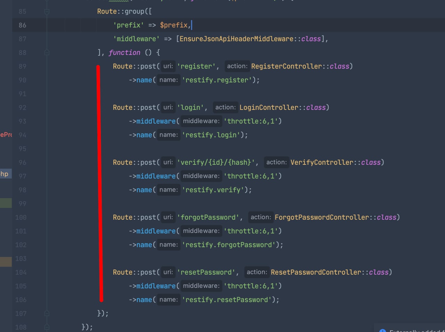The height and width of the screenshot is (332, 445).
Task: Click the middleware method call on line 93
Action: (156, 121)
